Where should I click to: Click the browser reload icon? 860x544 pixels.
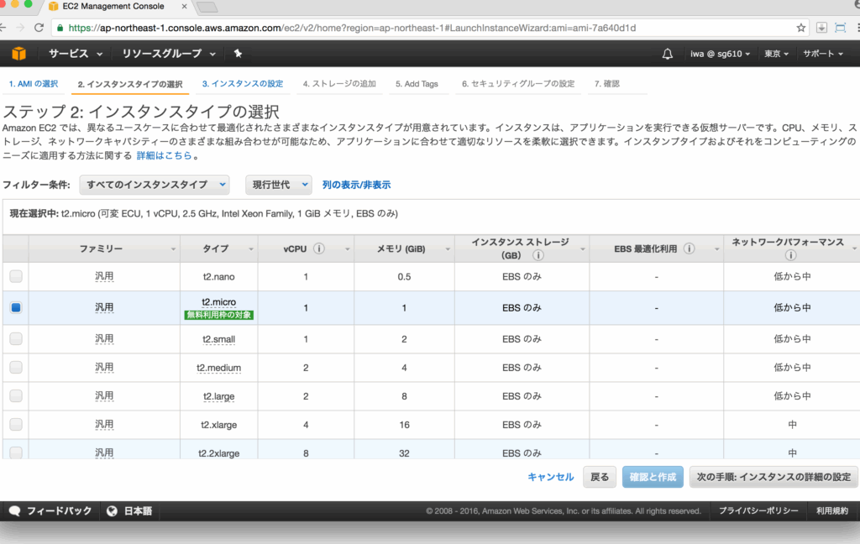point(39,28)
